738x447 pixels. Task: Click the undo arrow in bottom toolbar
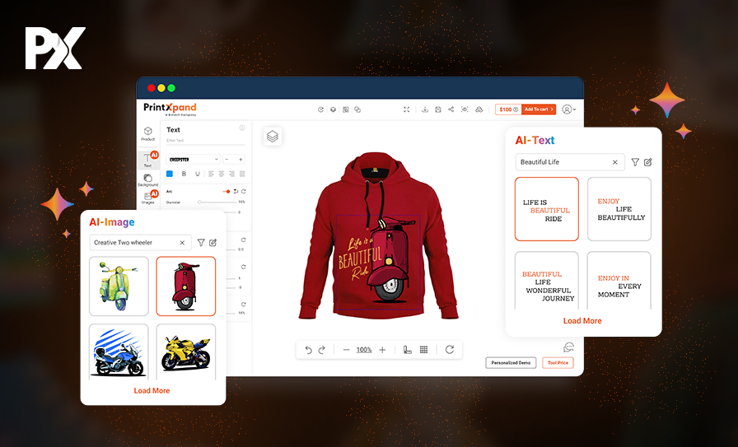click(x=309, y=350)
